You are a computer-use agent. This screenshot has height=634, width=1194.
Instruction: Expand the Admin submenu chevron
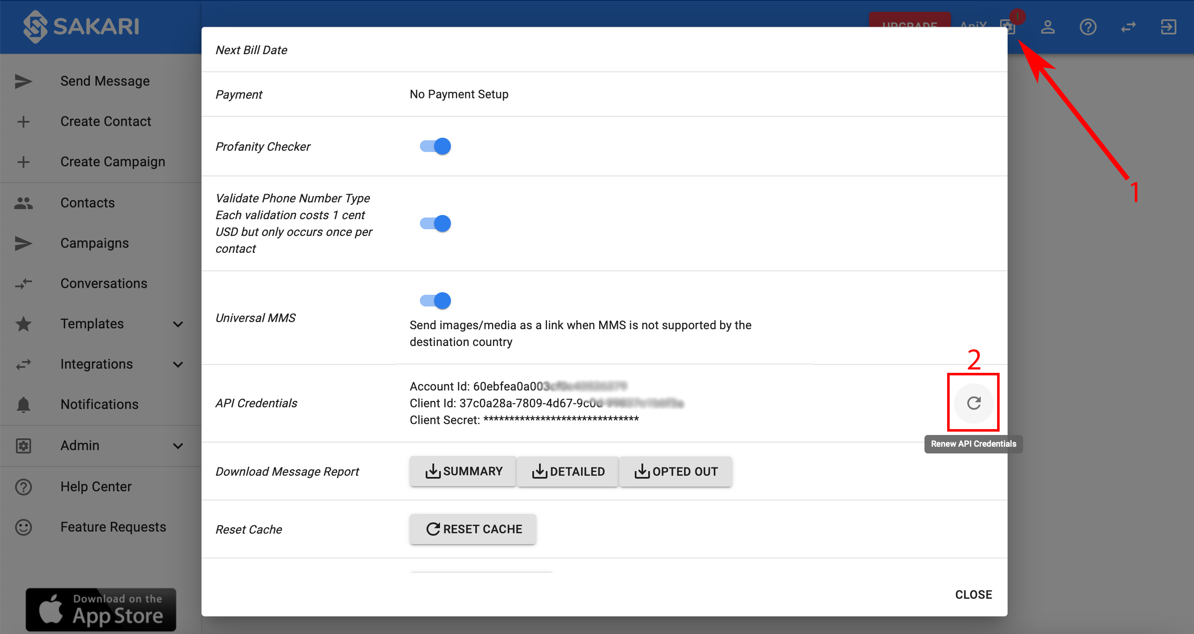coord(178,445)
